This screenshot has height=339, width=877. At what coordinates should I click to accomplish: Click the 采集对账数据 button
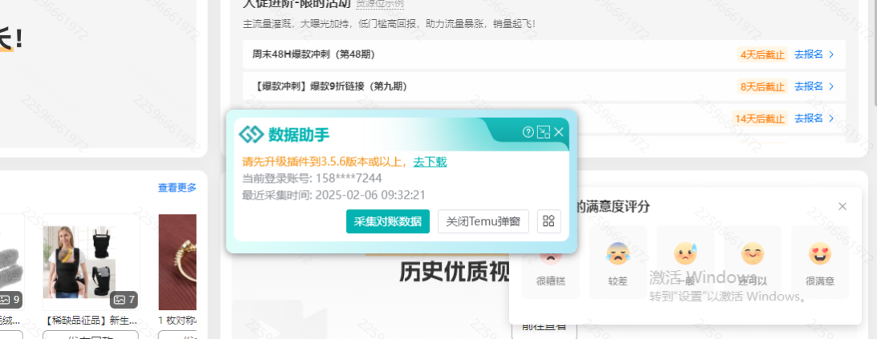coord(388,221)
